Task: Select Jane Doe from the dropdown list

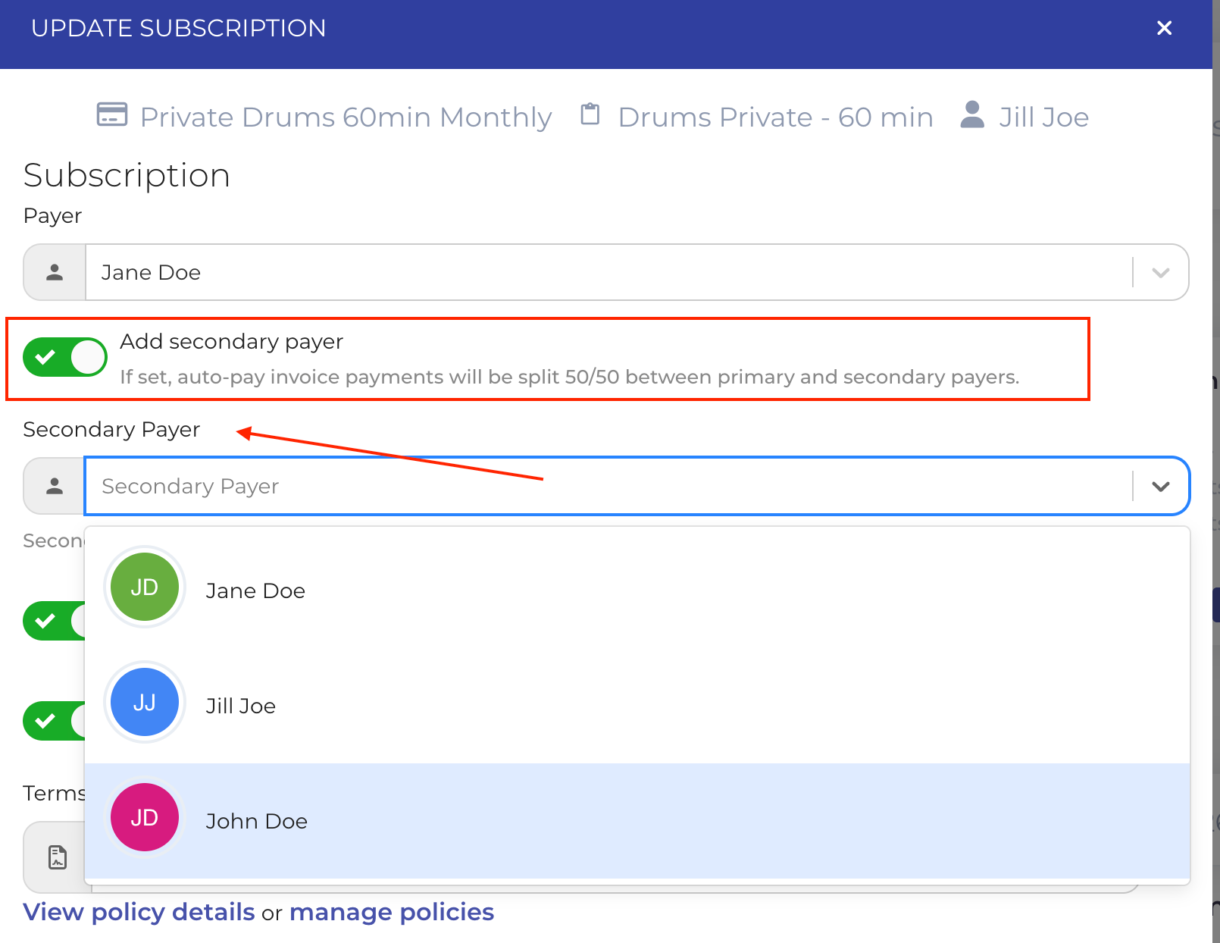Action: click(x=255, y=591)
